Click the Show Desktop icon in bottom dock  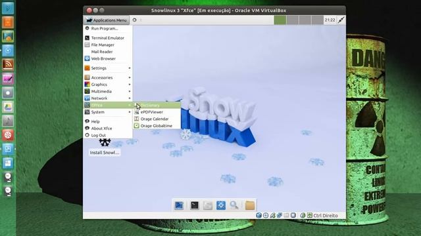click(x=179, y=205)
